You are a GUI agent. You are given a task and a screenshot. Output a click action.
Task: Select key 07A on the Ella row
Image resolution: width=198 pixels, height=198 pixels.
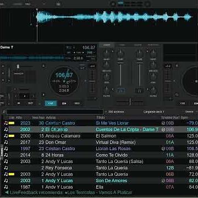point(169,187)
